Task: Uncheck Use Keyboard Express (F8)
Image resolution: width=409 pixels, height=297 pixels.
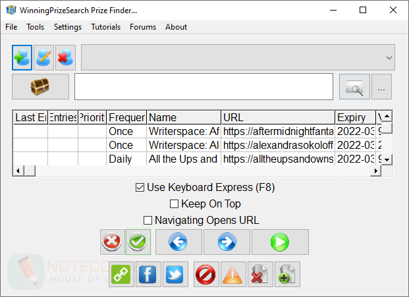Action: [x=140, y=188]
